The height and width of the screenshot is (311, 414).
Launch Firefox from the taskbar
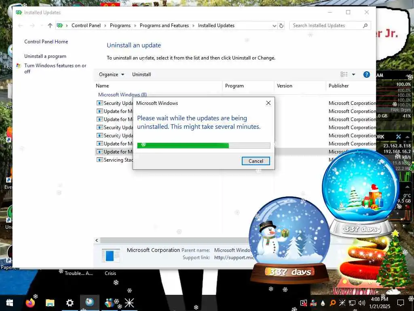coord(30,303)
